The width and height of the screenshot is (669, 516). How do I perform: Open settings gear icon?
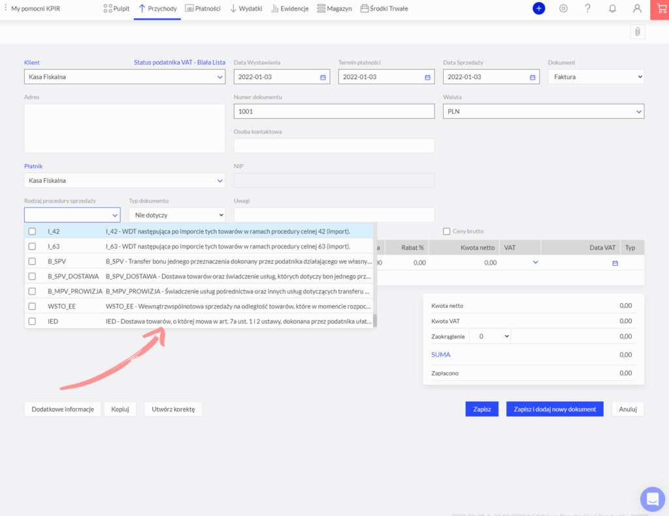[563, 8]
